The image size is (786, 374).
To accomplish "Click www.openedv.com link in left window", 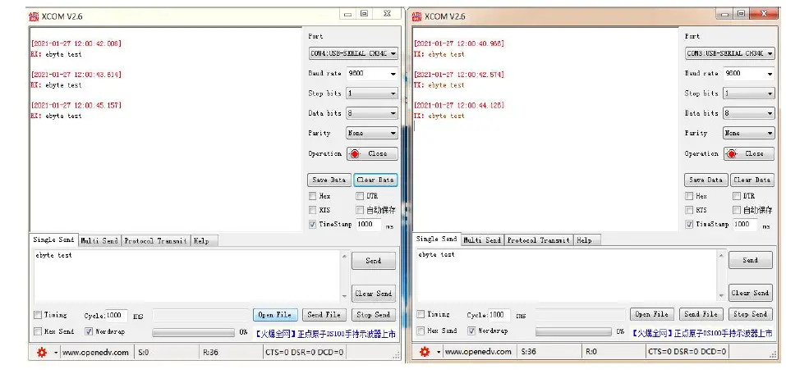I will pyautogui.click(x=95, y=353).
